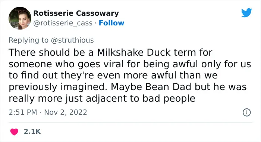
Task: Click the word 'Cassowary' in the name
Action: pyautogui.click(x=97, y=13)
